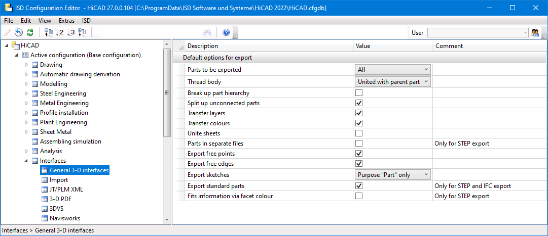Click the HiCAD root folder icon
The image size is (548, 236).
pyautogui.click(x=15, y=45)
